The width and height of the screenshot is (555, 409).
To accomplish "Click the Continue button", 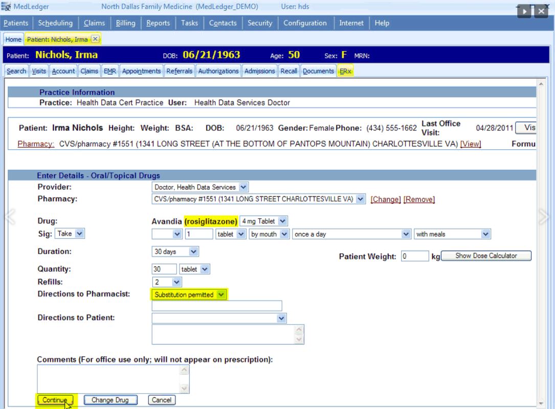I will (55, 400).
